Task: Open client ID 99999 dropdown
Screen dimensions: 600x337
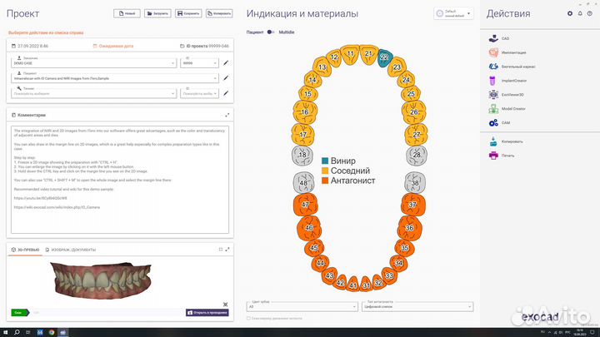Action: (199, 63)
